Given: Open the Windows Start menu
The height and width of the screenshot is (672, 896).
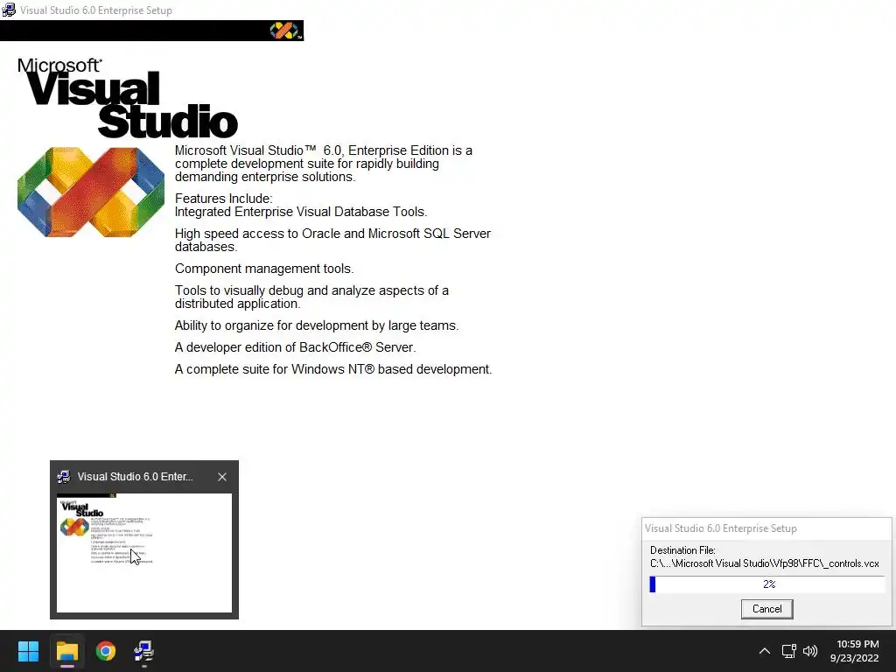Looking at the screenshot, I should point(28,651).
